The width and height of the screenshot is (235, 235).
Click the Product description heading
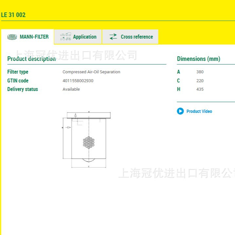pos(31,59)
